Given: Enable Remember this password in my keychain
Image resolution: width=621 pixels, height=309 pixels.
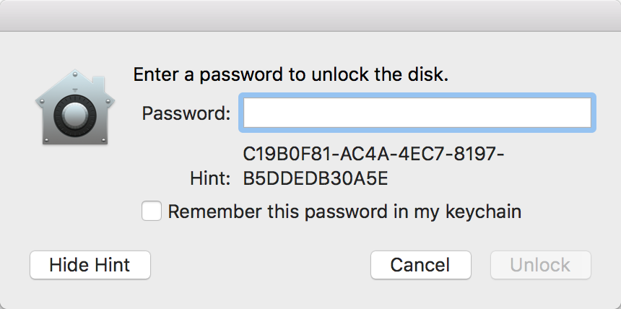Looking at the screenshot, I should click(x=152, y=212).
